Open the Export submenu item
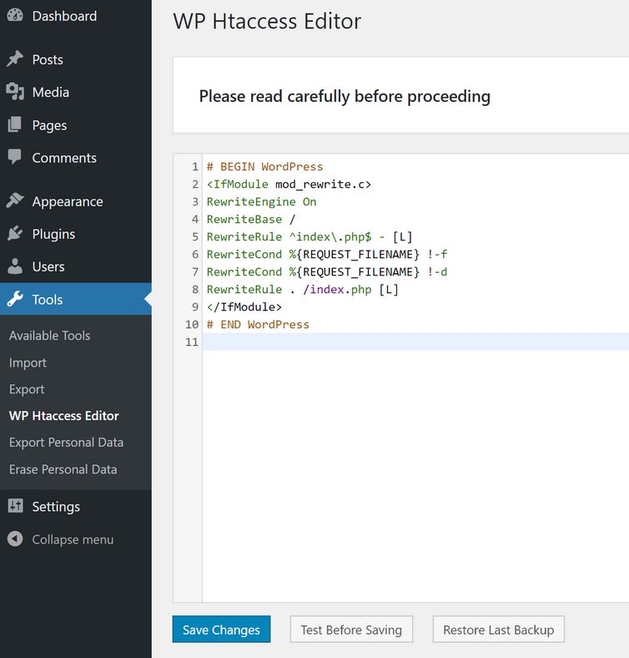629x658 pixels. (27, 389)
